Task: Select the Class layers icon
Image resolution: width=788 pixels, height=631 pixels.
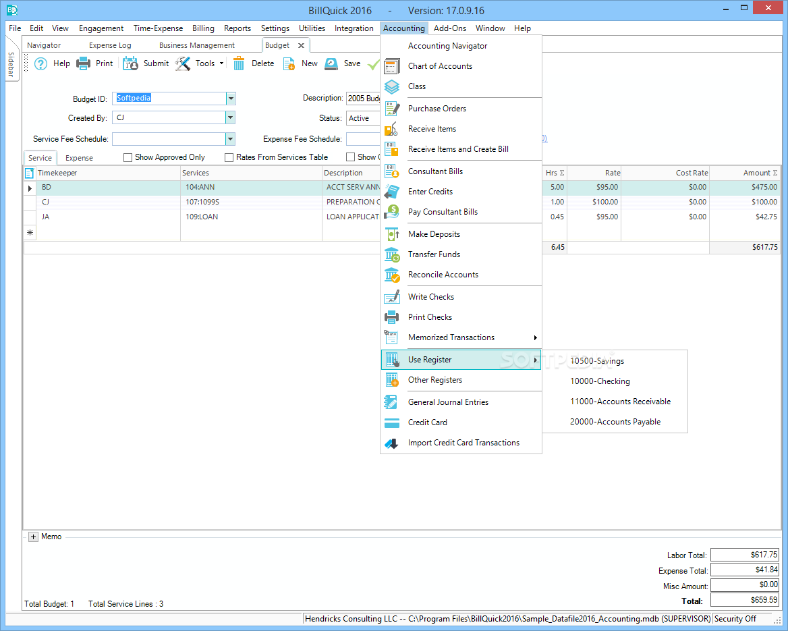Action: pyautogui.click(x=391, y=86)
